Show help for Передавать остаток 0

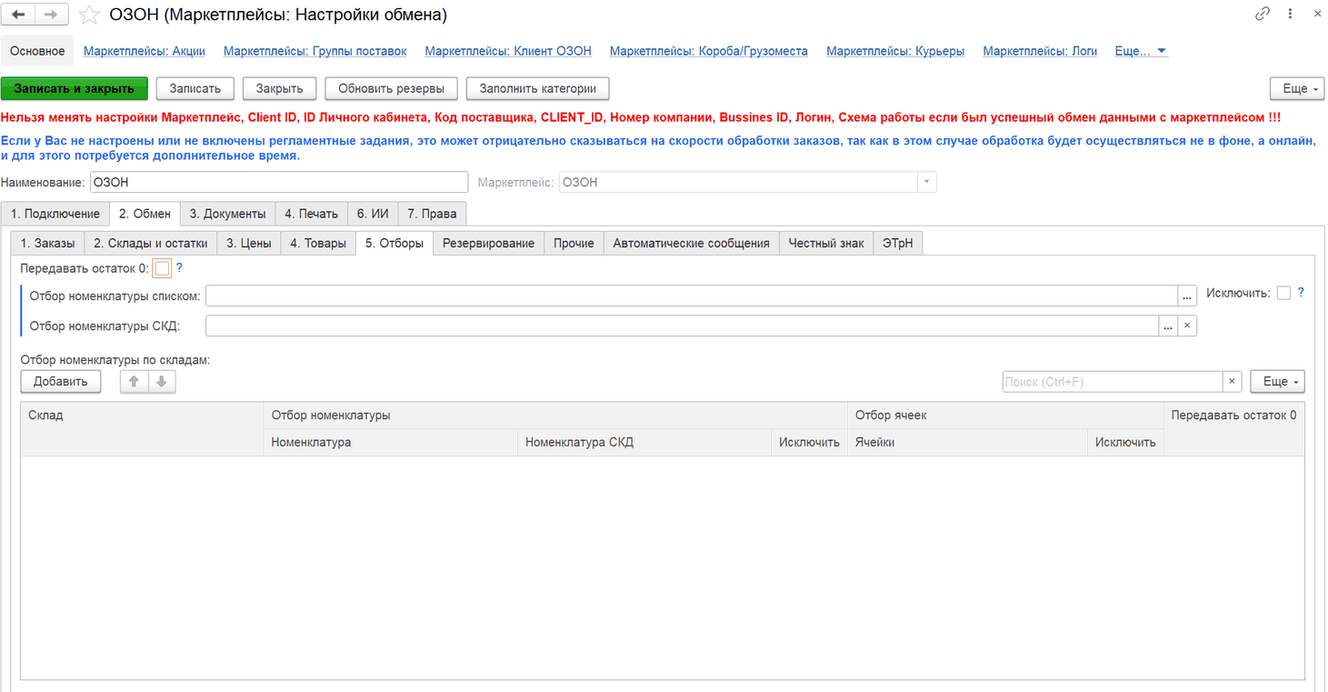[x=179, y=268]
